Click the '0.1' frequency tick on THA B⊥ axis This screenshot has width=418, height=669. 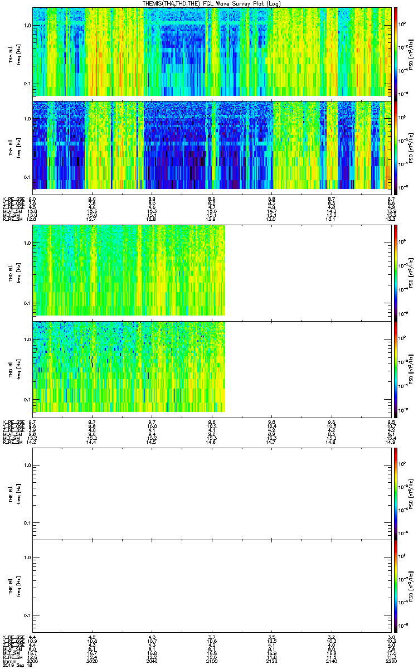click(27, 84)
